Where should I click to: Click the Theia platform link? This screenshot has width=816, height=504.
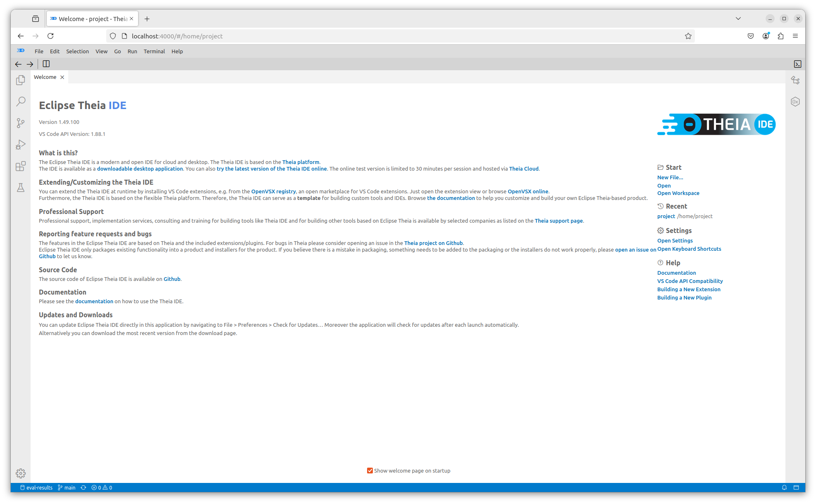click(301, 162)
